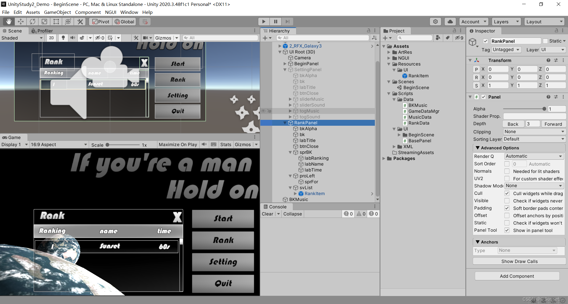
Task: Toggle RankPanel active checkbox
Action: coord(485,41)
